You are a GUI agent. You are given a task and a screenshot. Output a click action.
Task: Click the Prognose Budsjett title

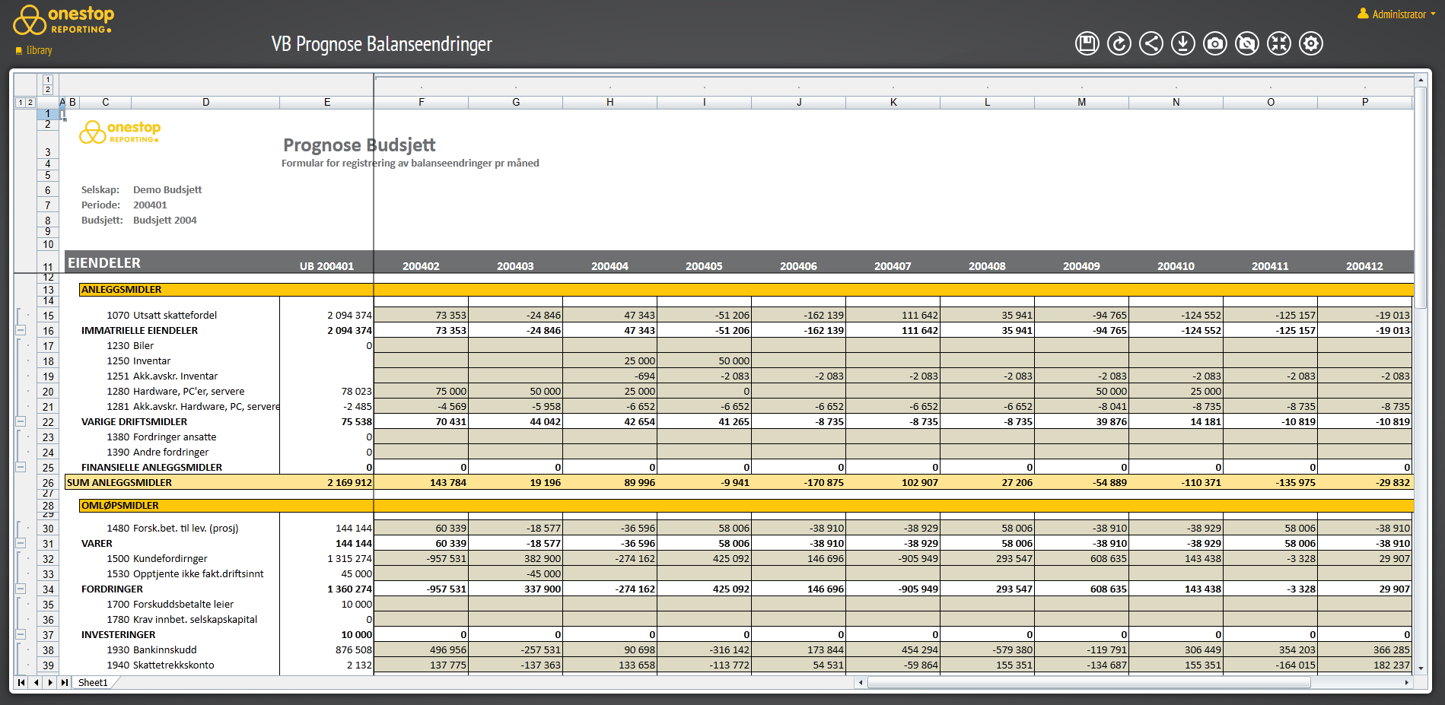click(x=359, y=144)
